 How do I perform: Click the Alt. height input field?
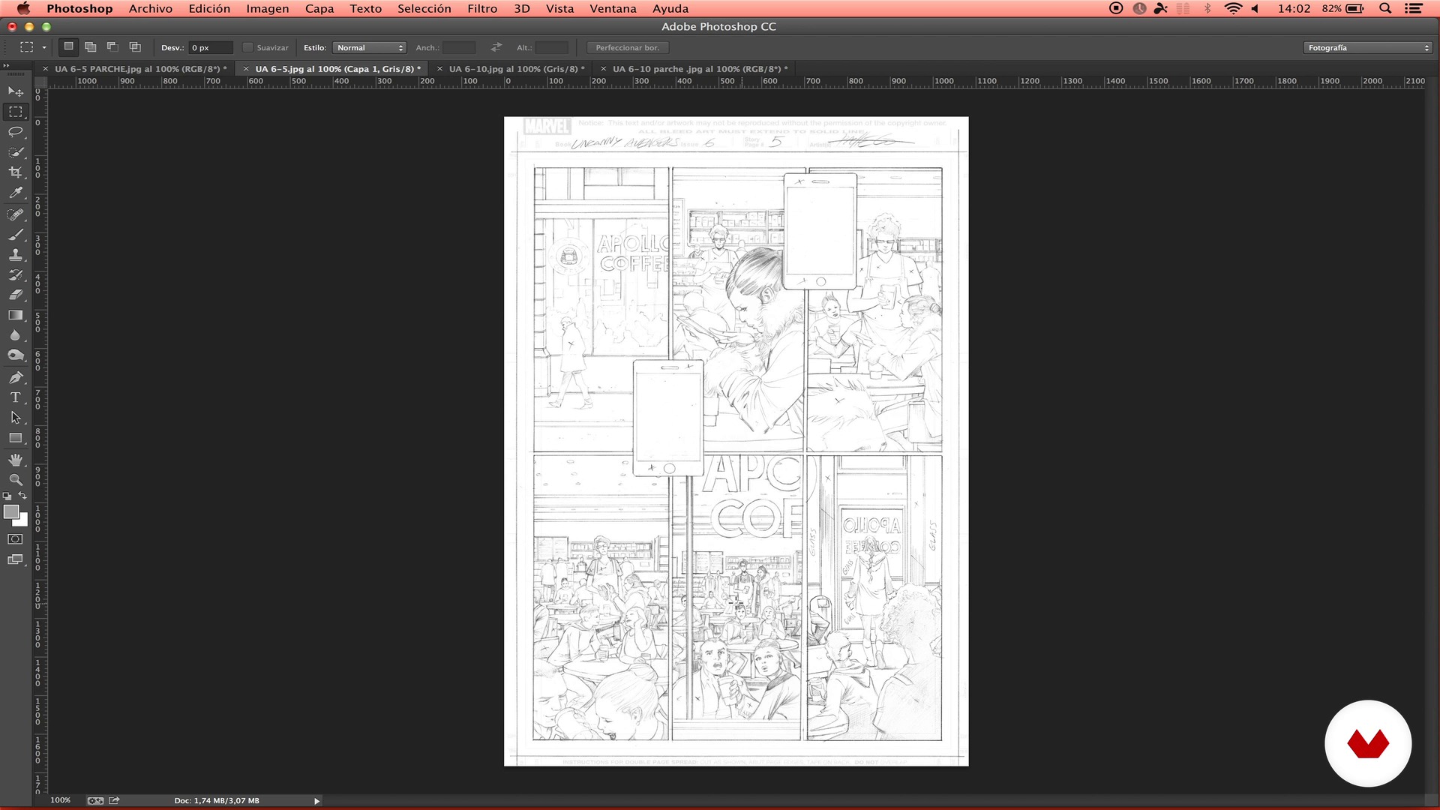coord(552,47)
